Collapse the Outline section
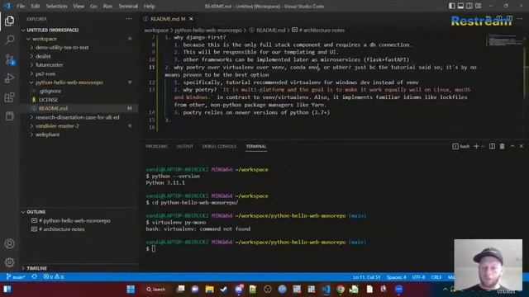 (36, 212)
